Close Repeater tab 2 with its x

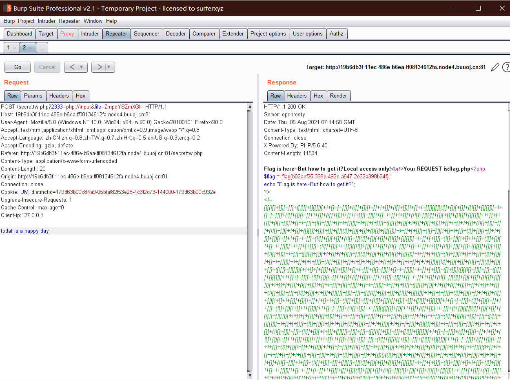[x=30, y=48]
